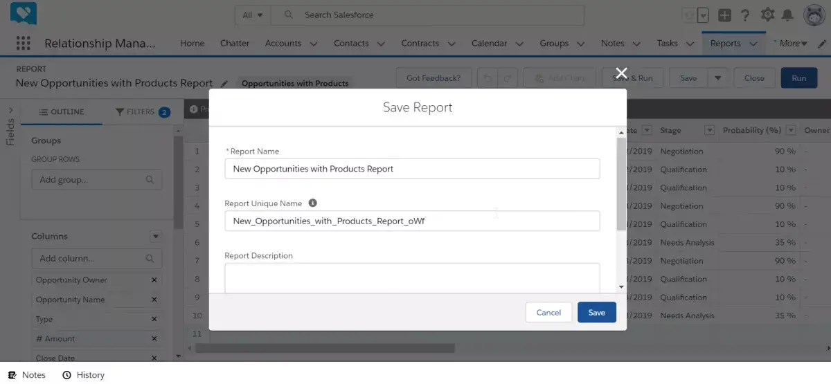Switch to the Filters tab
The width and height of the screenshot is (831, 384).
(143, 112)
